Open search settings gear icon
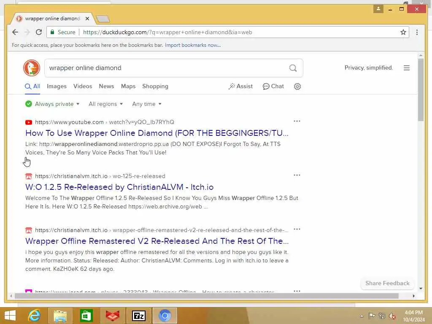This screenshot has height=324, width=432. click(297, 86)
